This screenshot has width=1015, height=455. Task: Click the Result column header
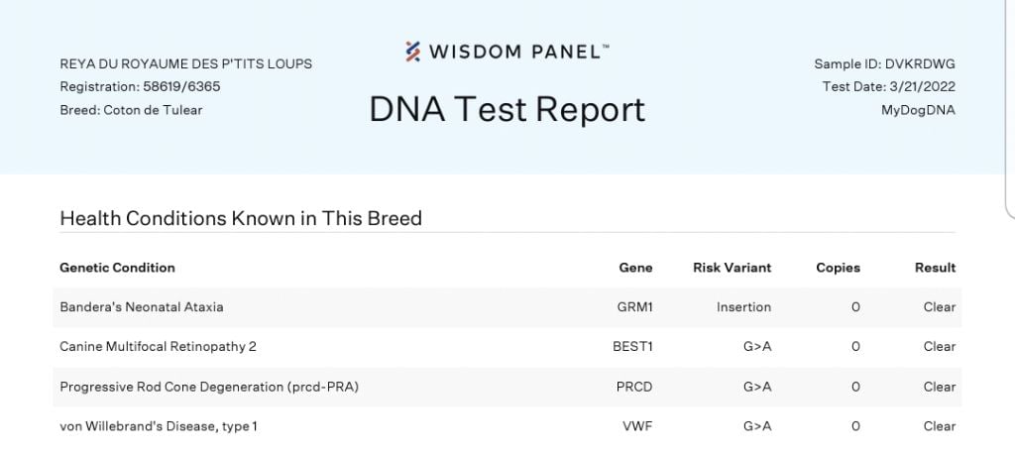[x=935, y=268]
